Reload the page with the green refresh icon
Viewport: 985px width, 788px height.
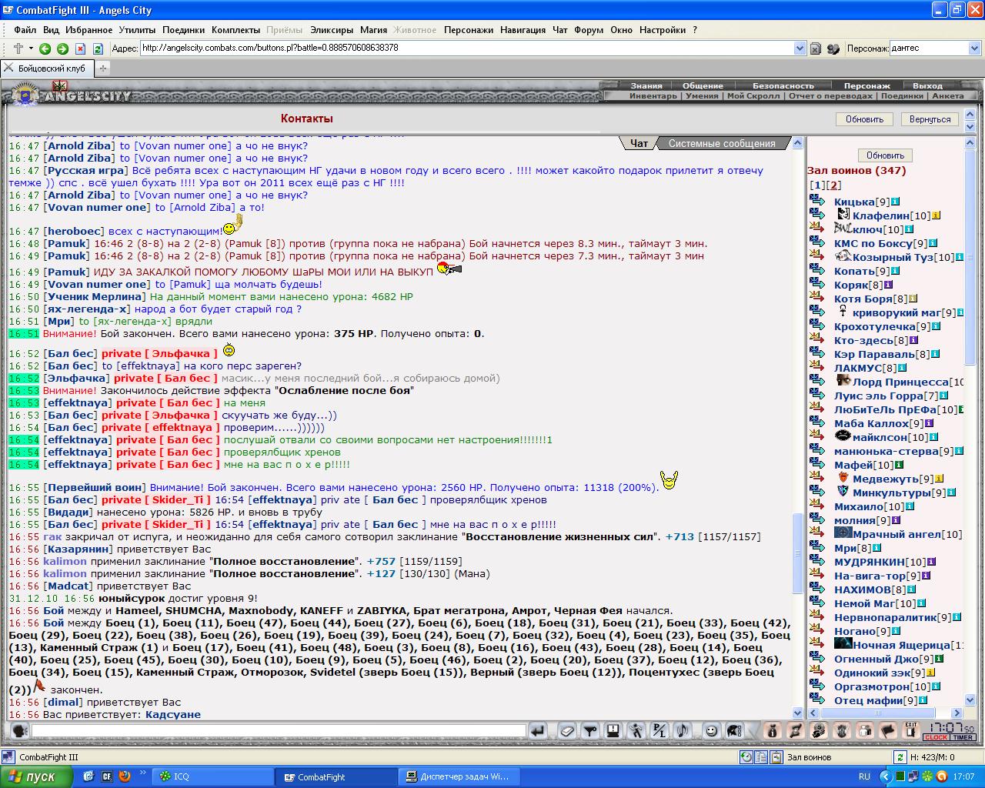tap(98, 48)
